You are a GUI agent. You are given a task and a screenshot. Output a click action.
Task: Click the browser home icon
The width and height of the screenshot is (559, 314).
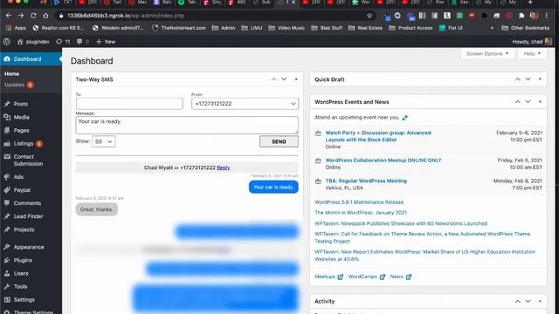pyautogui.click(x=45, y=16)
